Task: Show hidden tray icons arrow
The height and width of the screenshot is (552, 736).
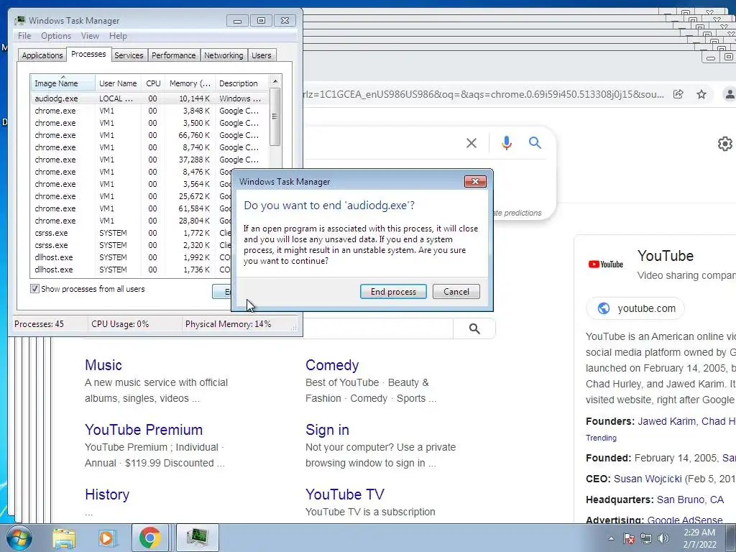Action: pyautogui.click(x=611, y=538)
